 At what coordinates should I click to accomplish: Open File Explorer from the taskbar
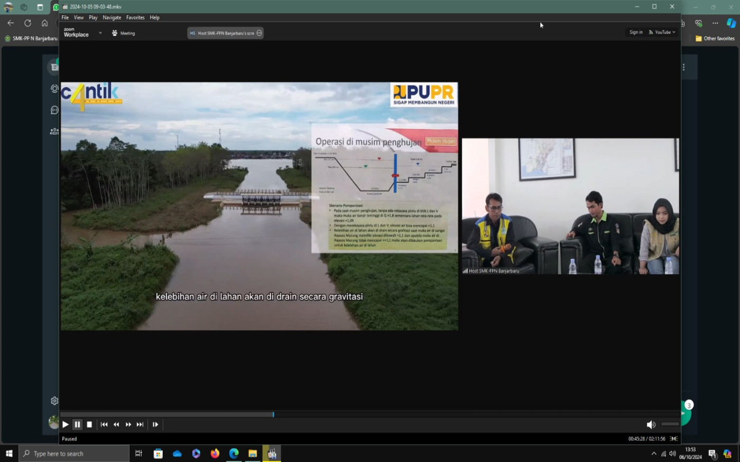pyautogui.click(x=253, y=454)
